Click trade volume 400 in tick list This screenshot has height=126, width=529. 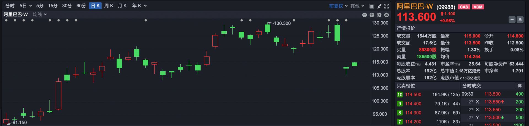pyautogui.click(x=520, y=94)
